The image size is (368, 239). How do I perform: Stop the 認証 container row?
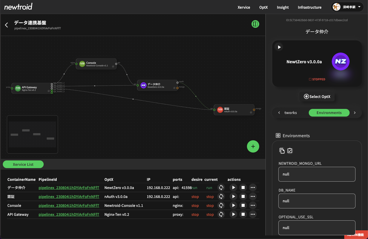[x=243, y=196]
